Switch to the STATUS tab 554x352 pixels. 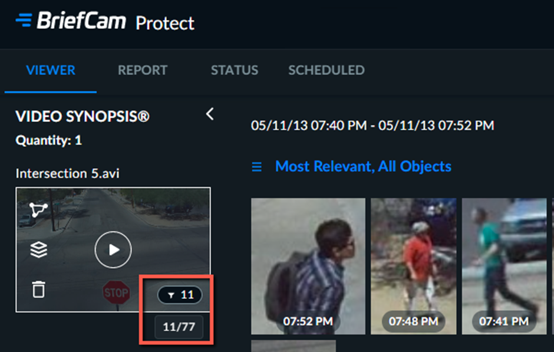click(x=235, y=70)
